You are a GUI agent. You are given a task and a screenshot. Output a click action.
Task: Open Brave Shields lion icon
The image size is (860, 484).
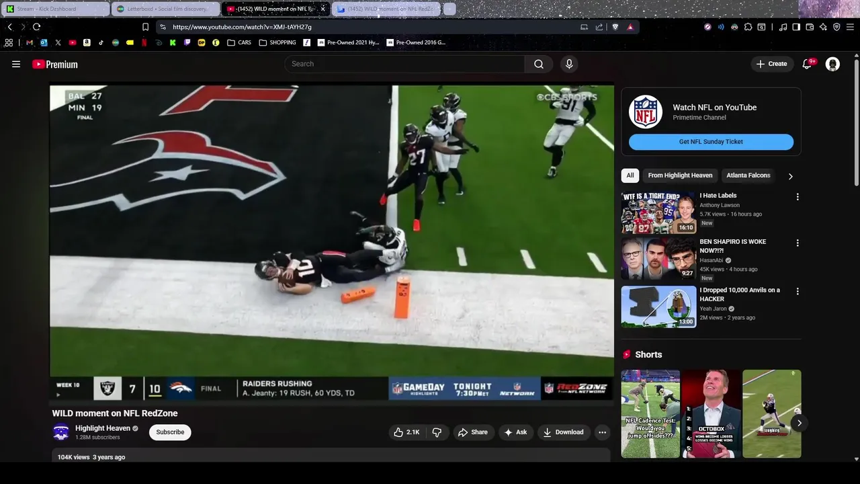[615, 27]
